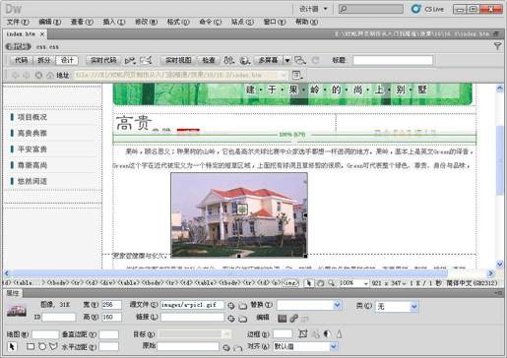Viewport: 507px width, 358px height.
Task: Open the 替换 alt text dropdown
Action: (337, 306)
